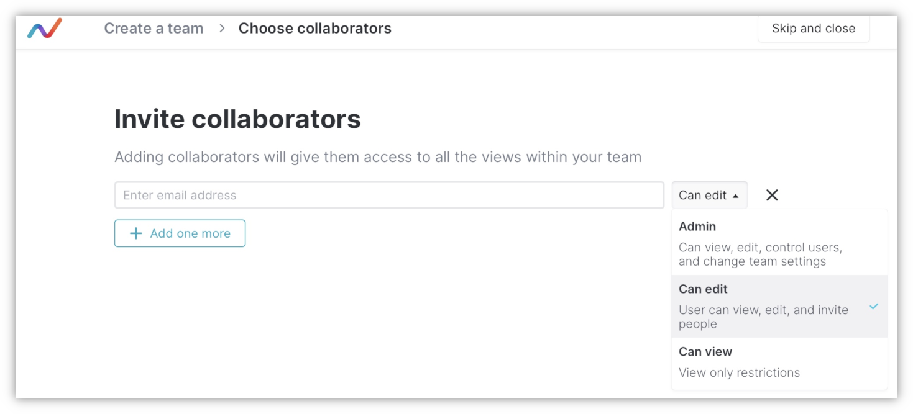
Task: Click the caret arrow on the permission dropdown
Action: 736,196
